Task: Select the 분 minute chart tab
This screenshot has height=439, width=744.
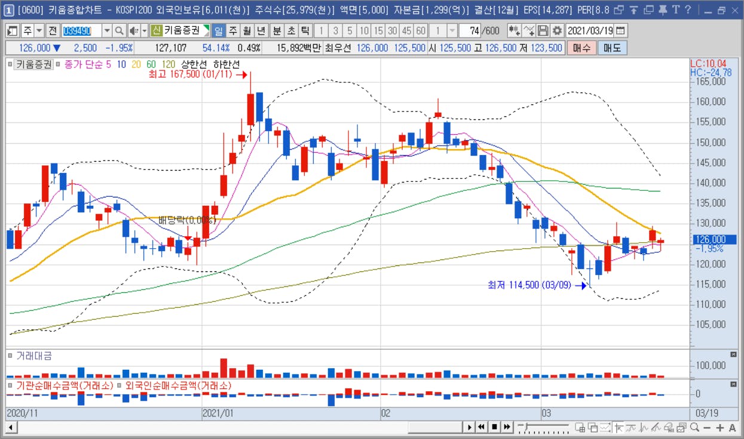Action: [277, 30]
